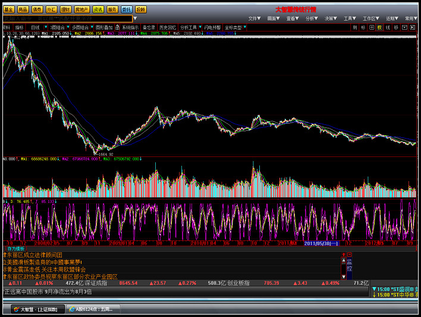Expand the 坐标类型 dropdown arrow
The width and height of the screenshot is (421, 317).
coord(245,27)
